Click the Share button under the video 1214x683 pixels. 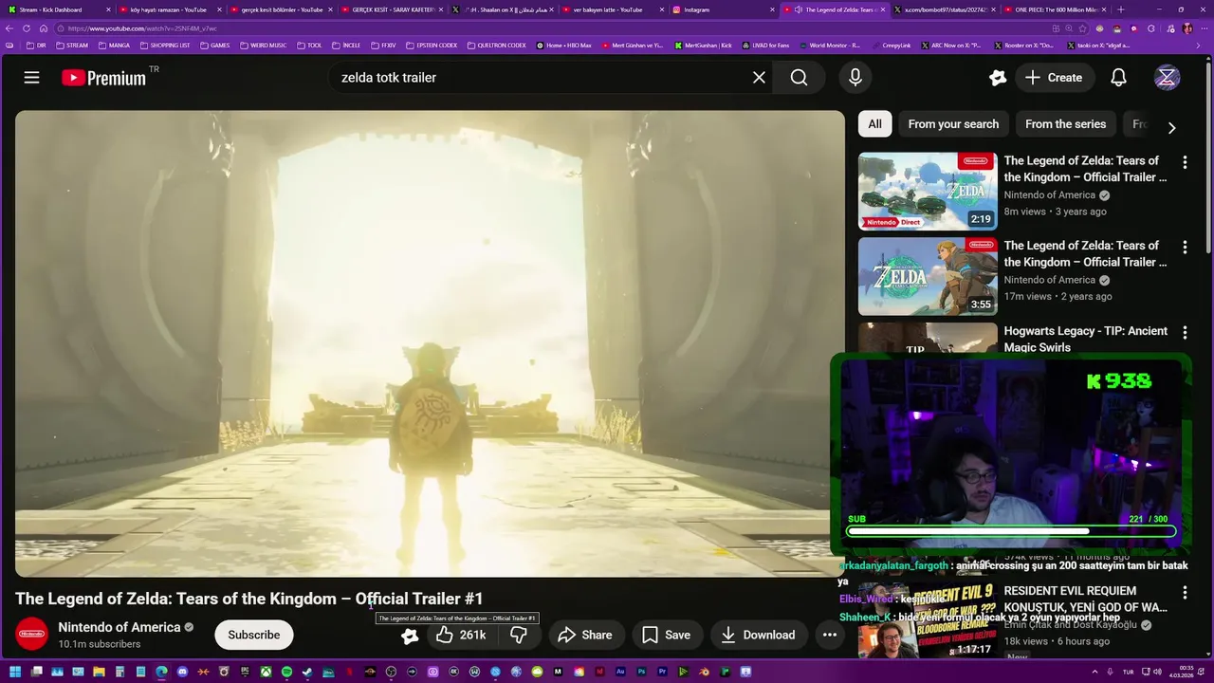[x=584, y=635]
